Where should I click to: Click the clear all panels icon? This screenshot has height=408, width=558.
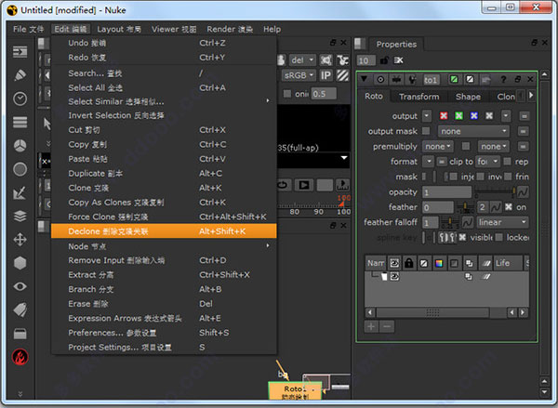[399, 60]
